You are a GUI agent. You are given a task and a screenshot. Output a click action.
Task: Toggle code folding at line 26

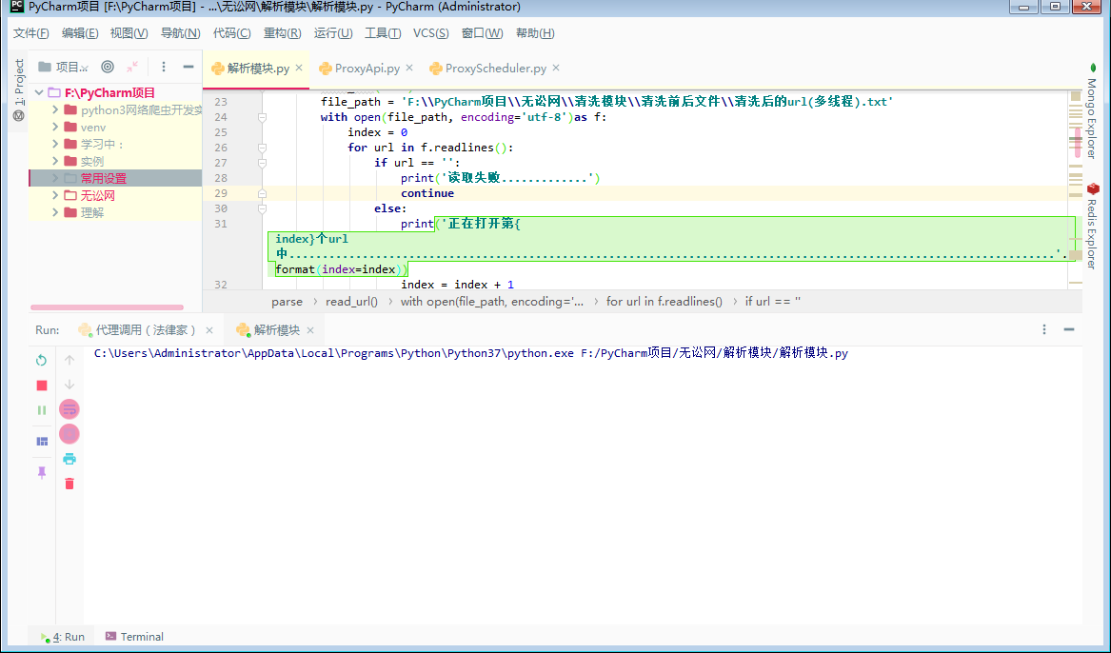click(262, 148)
